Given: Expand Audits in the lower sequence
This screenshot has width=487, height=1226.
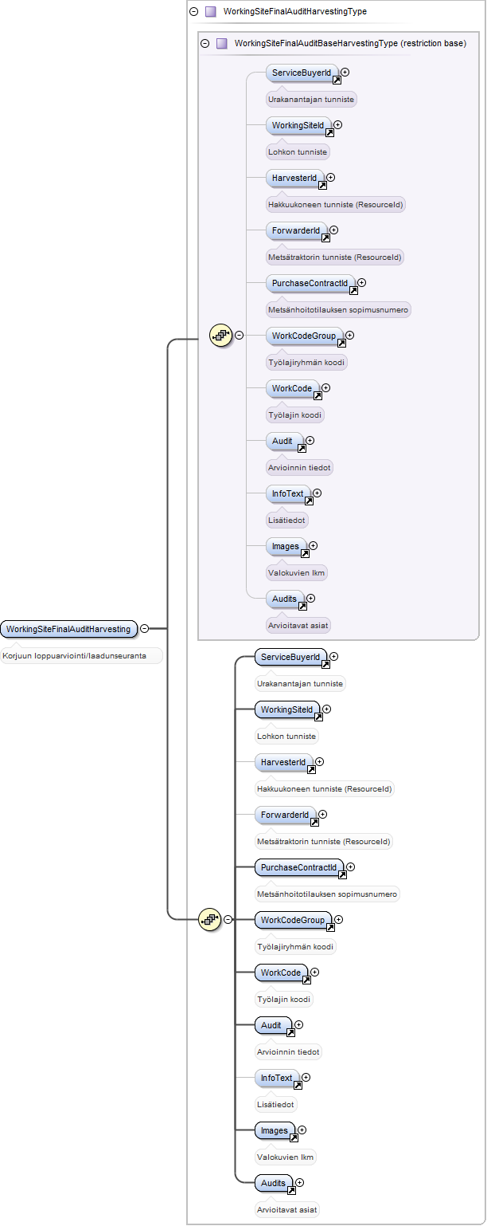Looking at the screenshot, I should (x=299, y=1183).
